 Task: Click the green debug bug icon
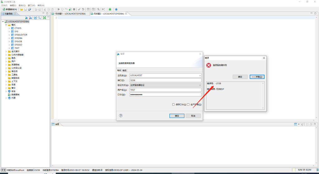[110, 9]
